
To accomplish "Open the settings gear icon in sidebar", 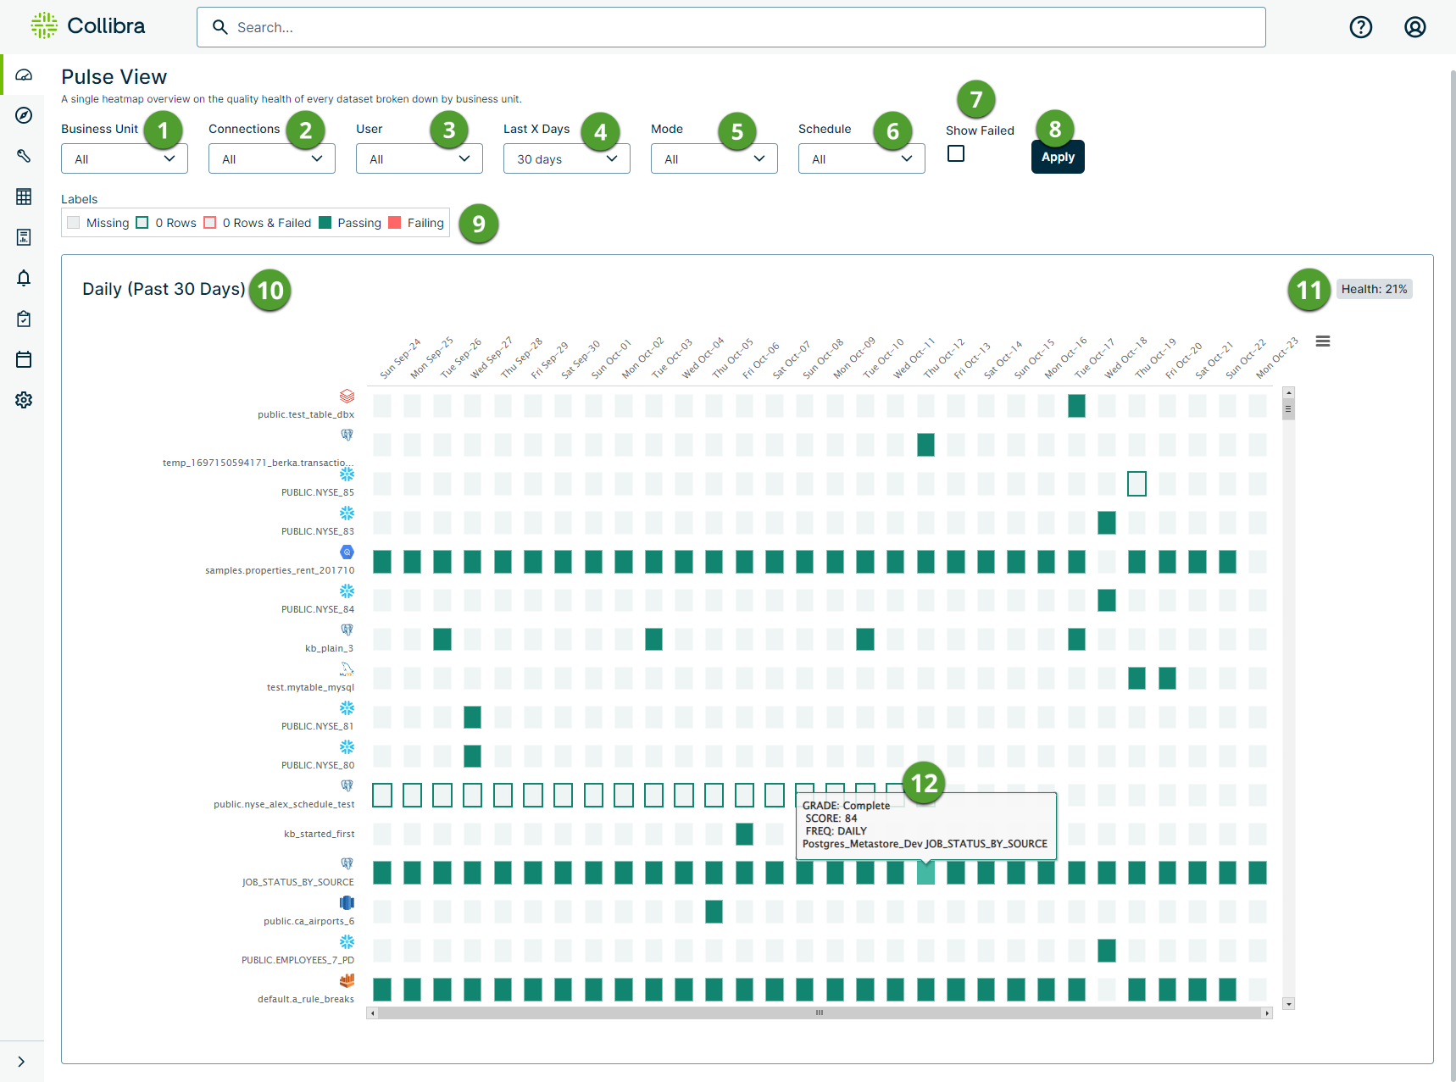I will click(x=24, y=400).
